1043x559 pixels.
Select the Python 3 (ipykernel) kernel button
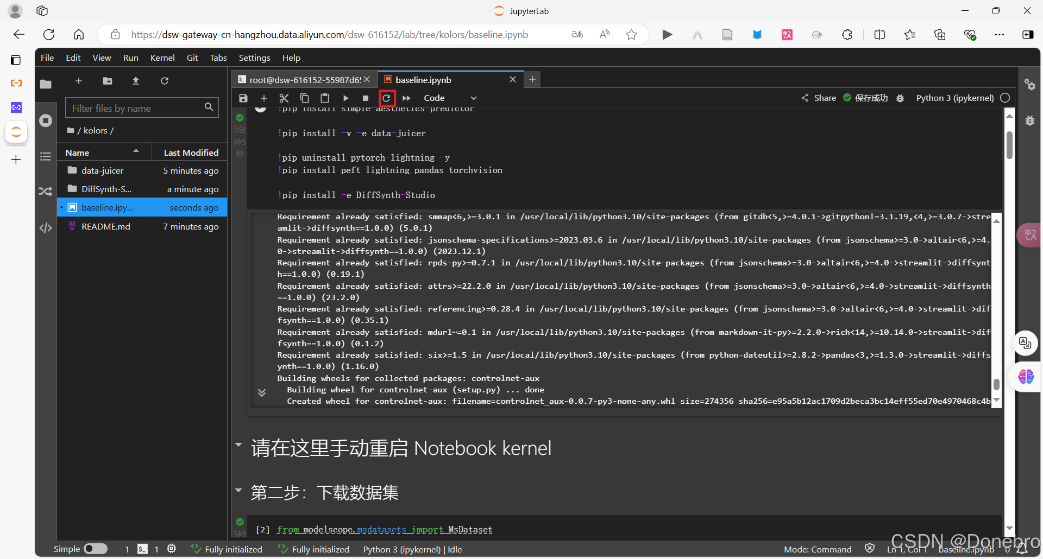954,98
